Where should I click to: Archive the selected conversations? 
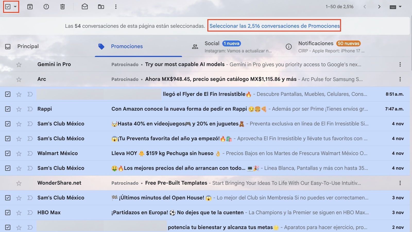(30, 7)
